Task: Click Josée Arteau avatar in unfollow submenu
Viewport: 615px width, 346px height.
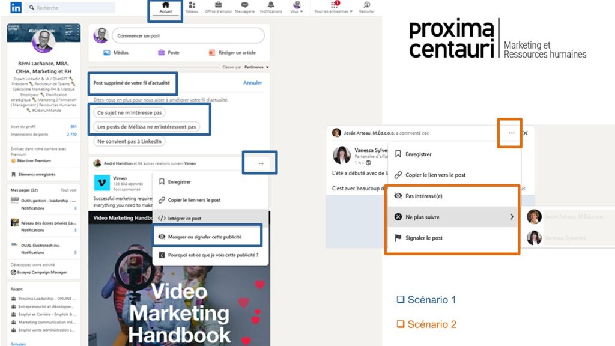Action: click(x=534, y=216)
